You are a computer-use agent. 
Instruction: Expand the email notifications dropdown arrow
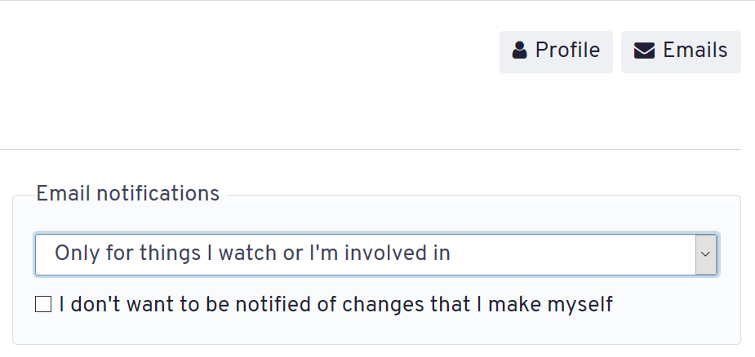tap(706, 254)
